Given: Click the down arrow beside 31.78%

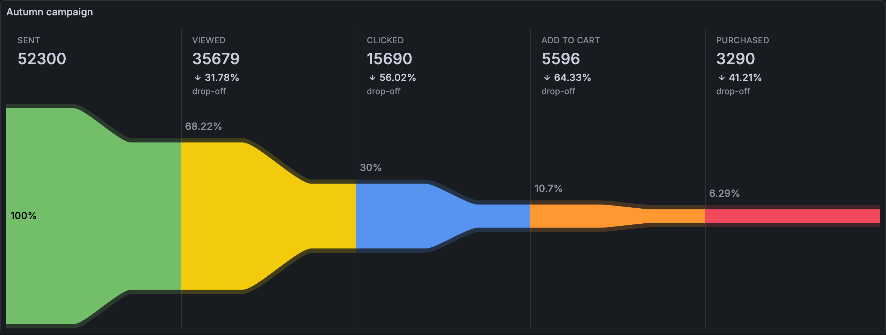Looking at the screenshot, I should pyautogui.click(x=197, y=77).
